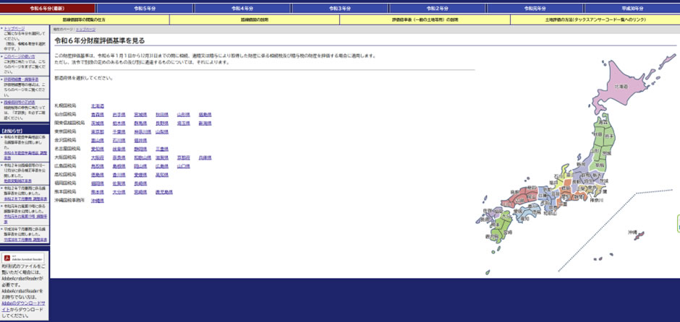Click the Adobe download site link
The width and height of the screenshot is (680, 322).
point(24,303)
